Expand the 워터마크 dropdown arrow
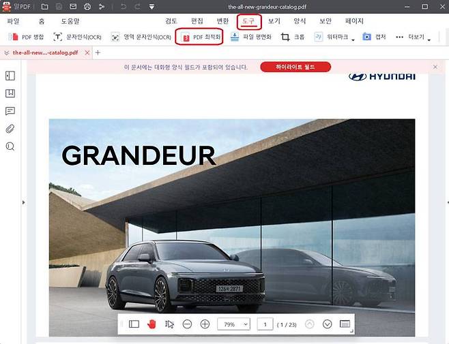449x344 pixels. point(353,40)
